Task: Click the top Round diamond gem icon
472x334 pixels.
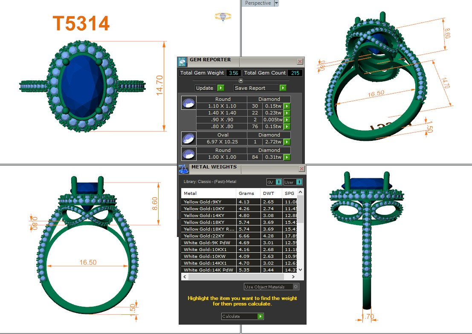Action: (188, 103)
